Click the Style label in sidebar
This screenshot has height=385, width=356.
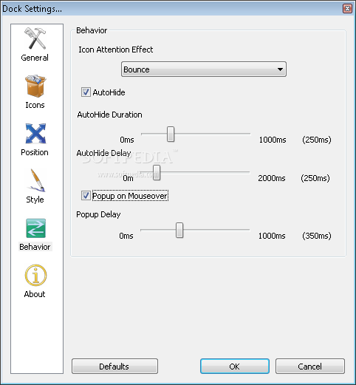(x=35, y=200)
